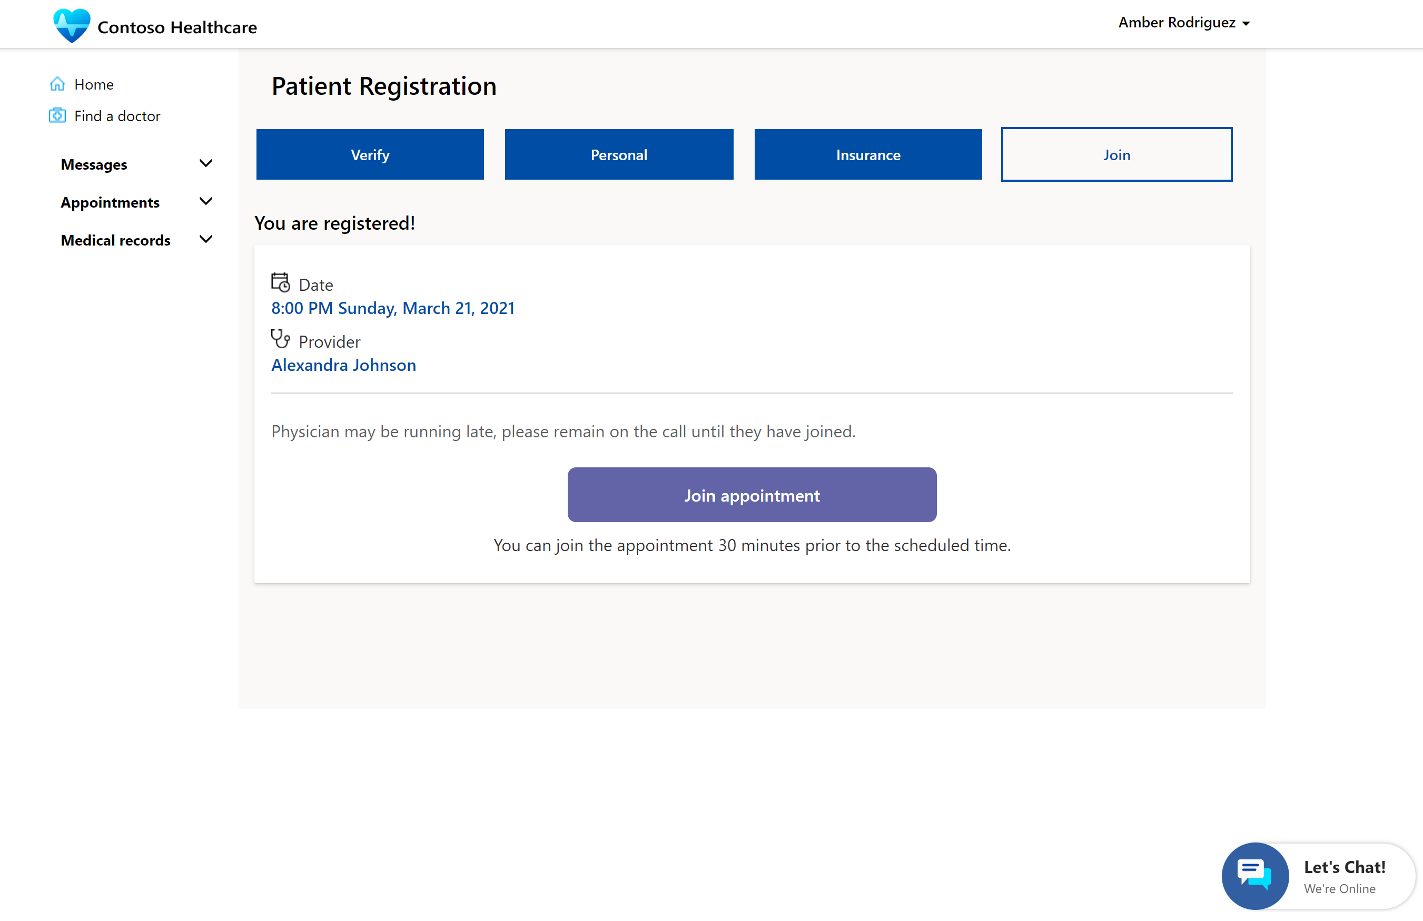Click the Alexandra Johnson provider link
Viewport: 1423px width, 921px height.
point(343,364)
